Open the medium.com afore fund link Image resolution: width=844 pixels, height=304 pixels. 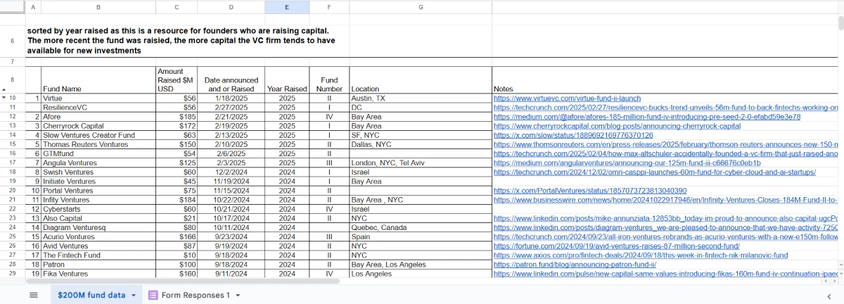click(x=647, y=117)
